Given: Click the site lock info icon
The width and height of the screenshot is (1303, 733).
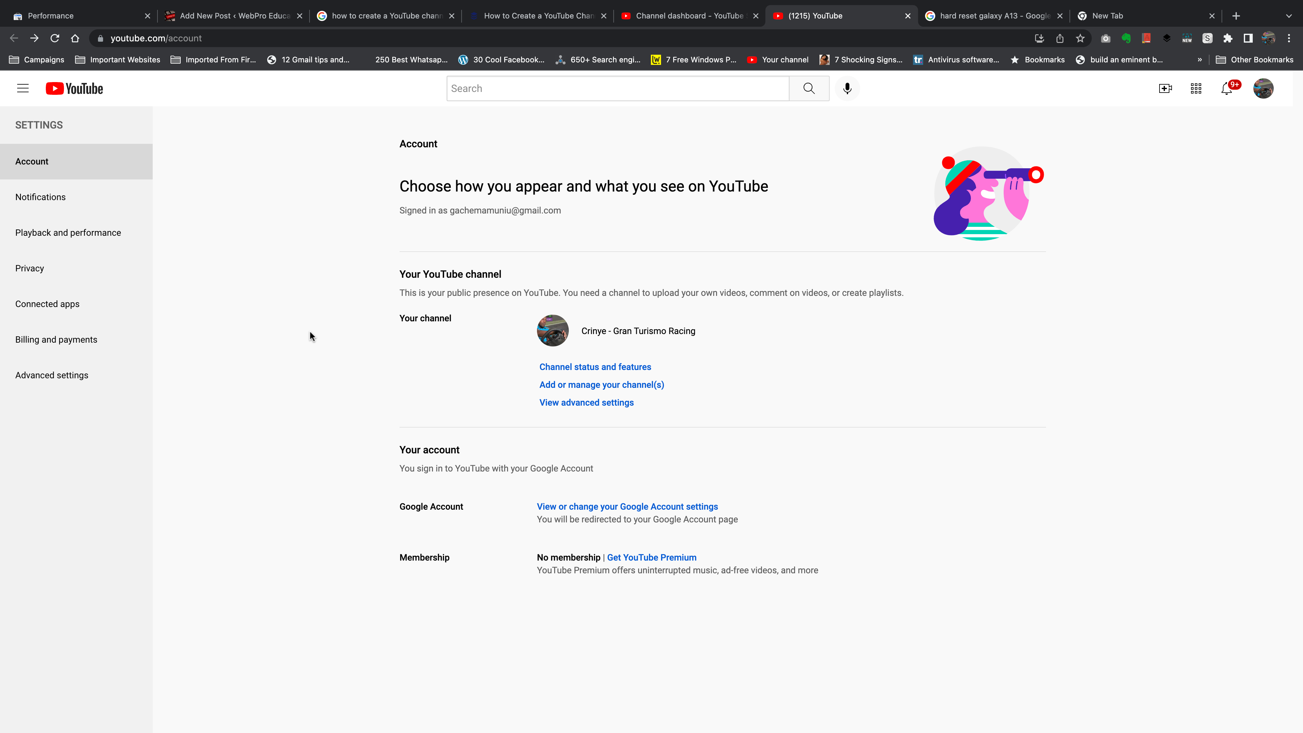Looking at the screenshot, I should click(100, 38).
